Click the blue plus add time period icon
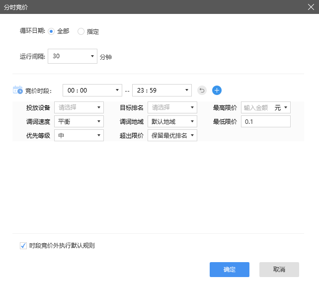 click(x=217, y=90)
